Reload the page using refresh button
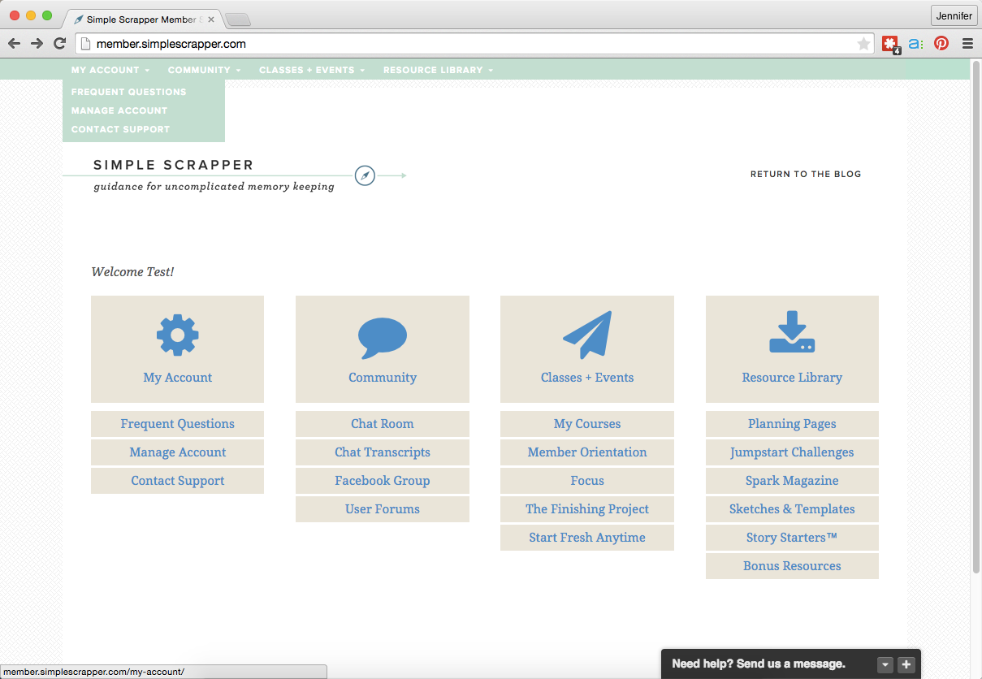The image size is (982, 679). (x=59, y=44)
